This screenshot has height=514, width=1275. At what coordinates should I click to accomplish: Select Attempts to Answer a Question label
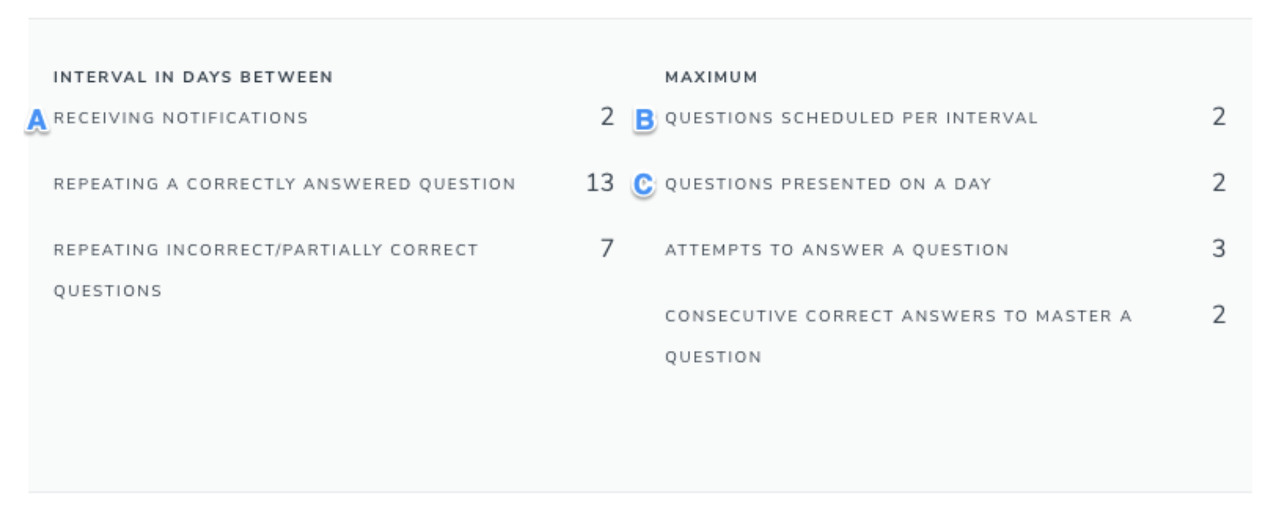[x=836, y=250]
